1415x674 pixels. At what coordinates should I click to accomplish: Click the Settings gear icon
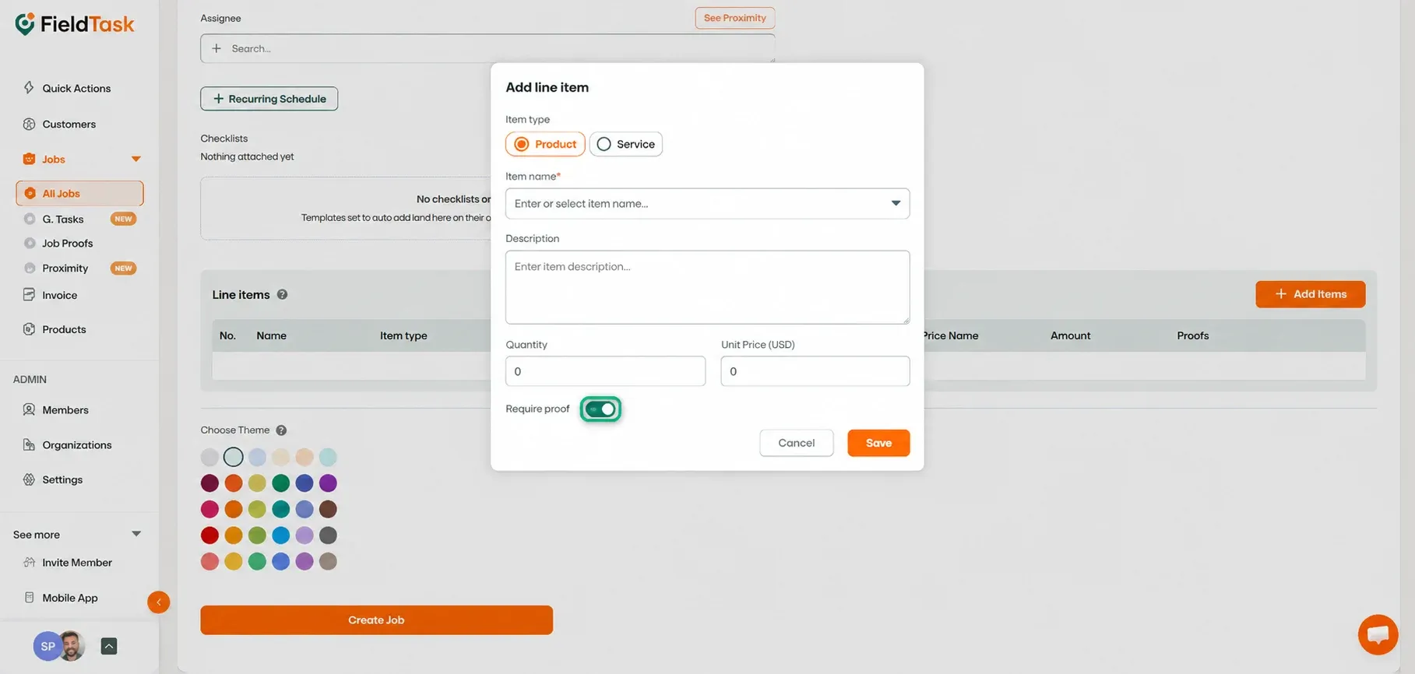pos(29,479)
